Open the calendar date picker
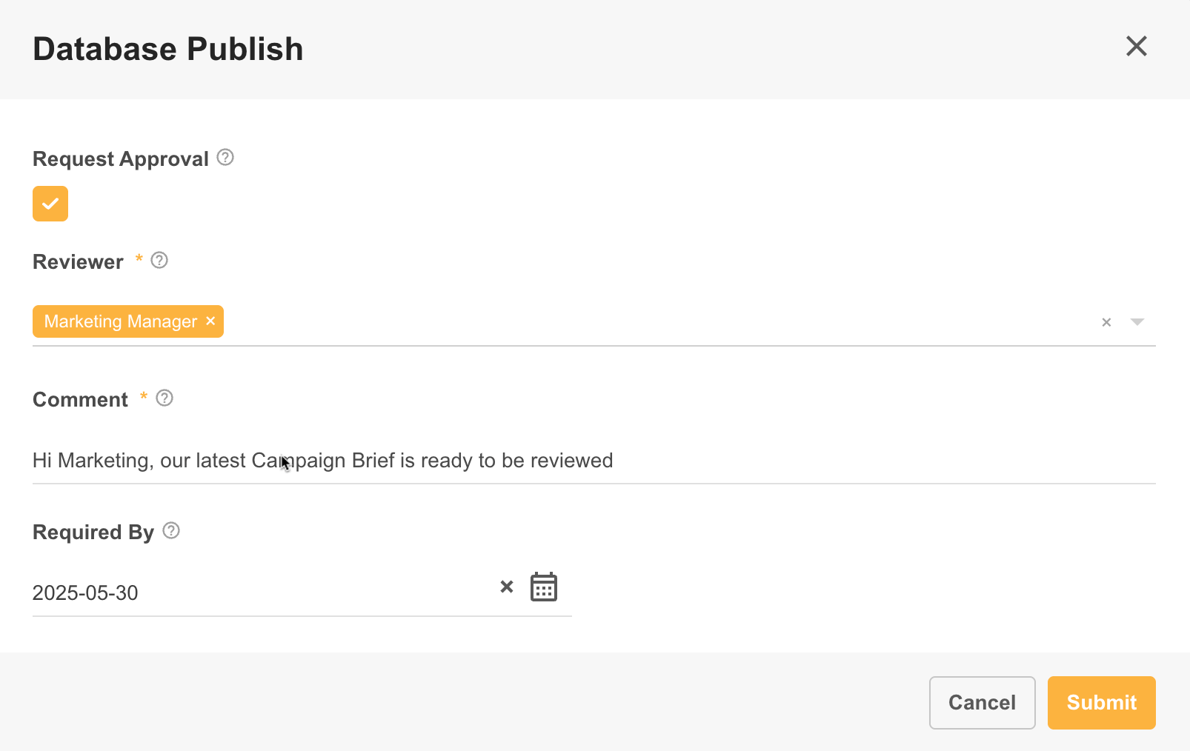 coord(544,587)
